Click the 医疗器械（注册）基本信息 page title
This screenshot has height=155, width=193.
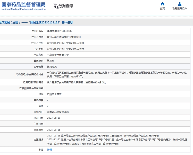point(36,22)
